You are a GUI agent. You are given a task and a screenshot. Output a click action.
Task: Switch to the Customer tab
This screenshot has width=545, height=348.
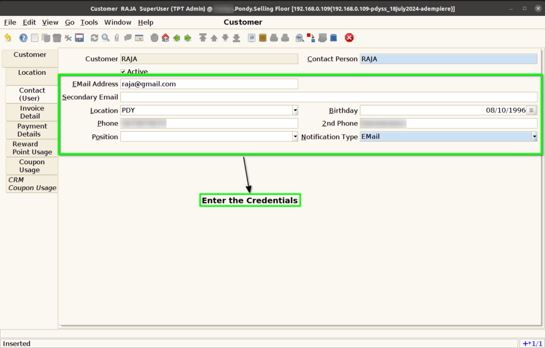[x=30, y=58]
